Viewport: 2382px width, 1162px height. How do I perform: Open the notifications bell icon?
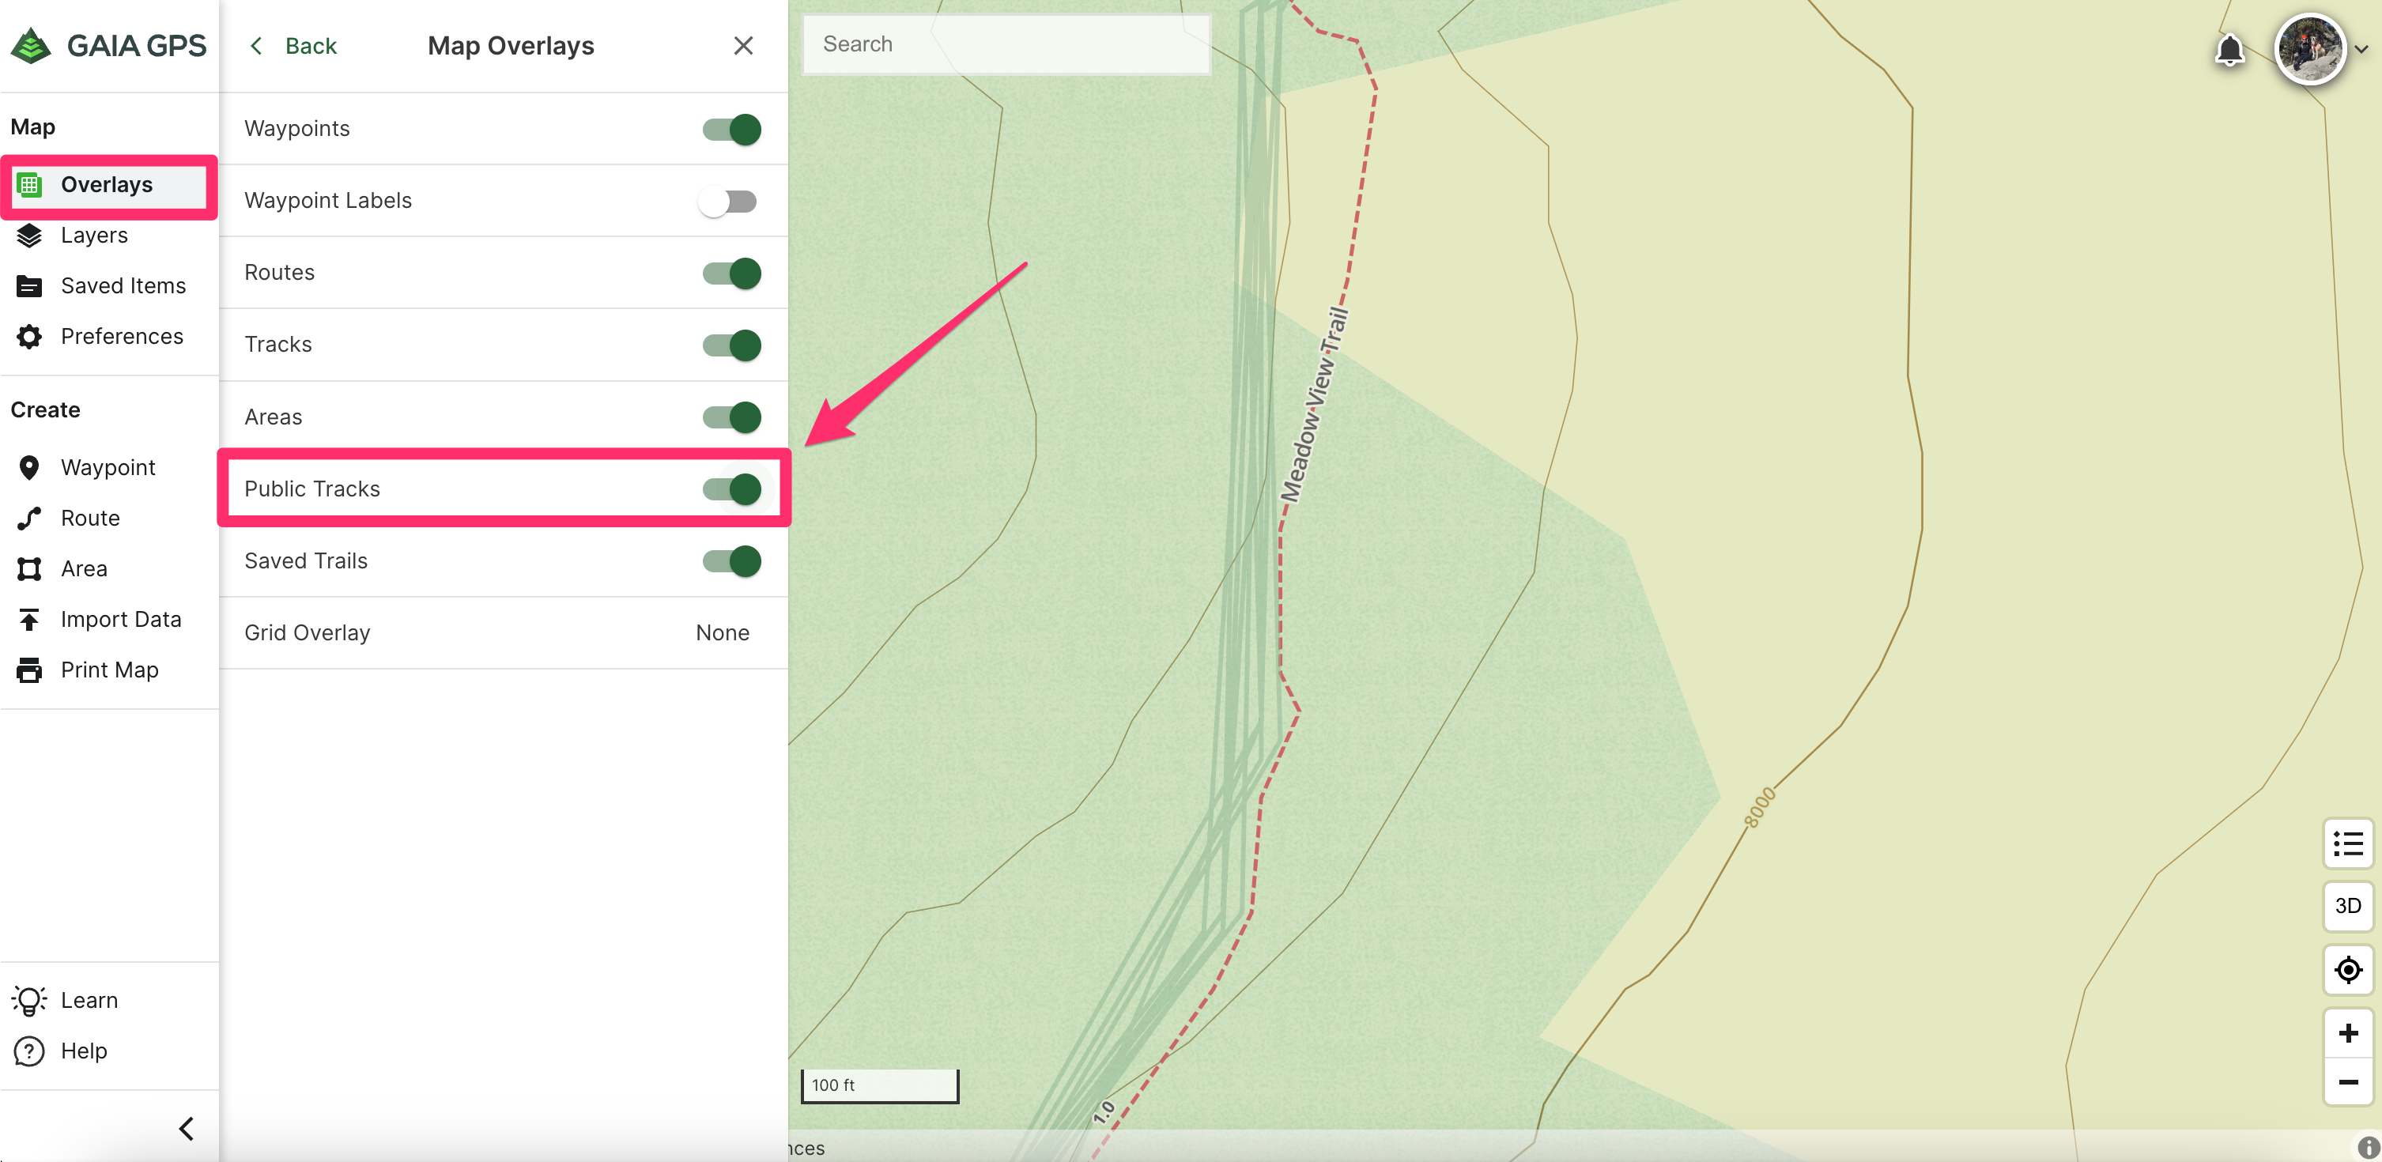pyautogui.click(x=2229, y=50)
